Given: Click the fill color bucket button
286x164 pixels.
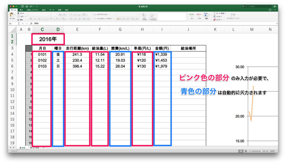Looking at the screenshot, I should [x=51, y=19].
